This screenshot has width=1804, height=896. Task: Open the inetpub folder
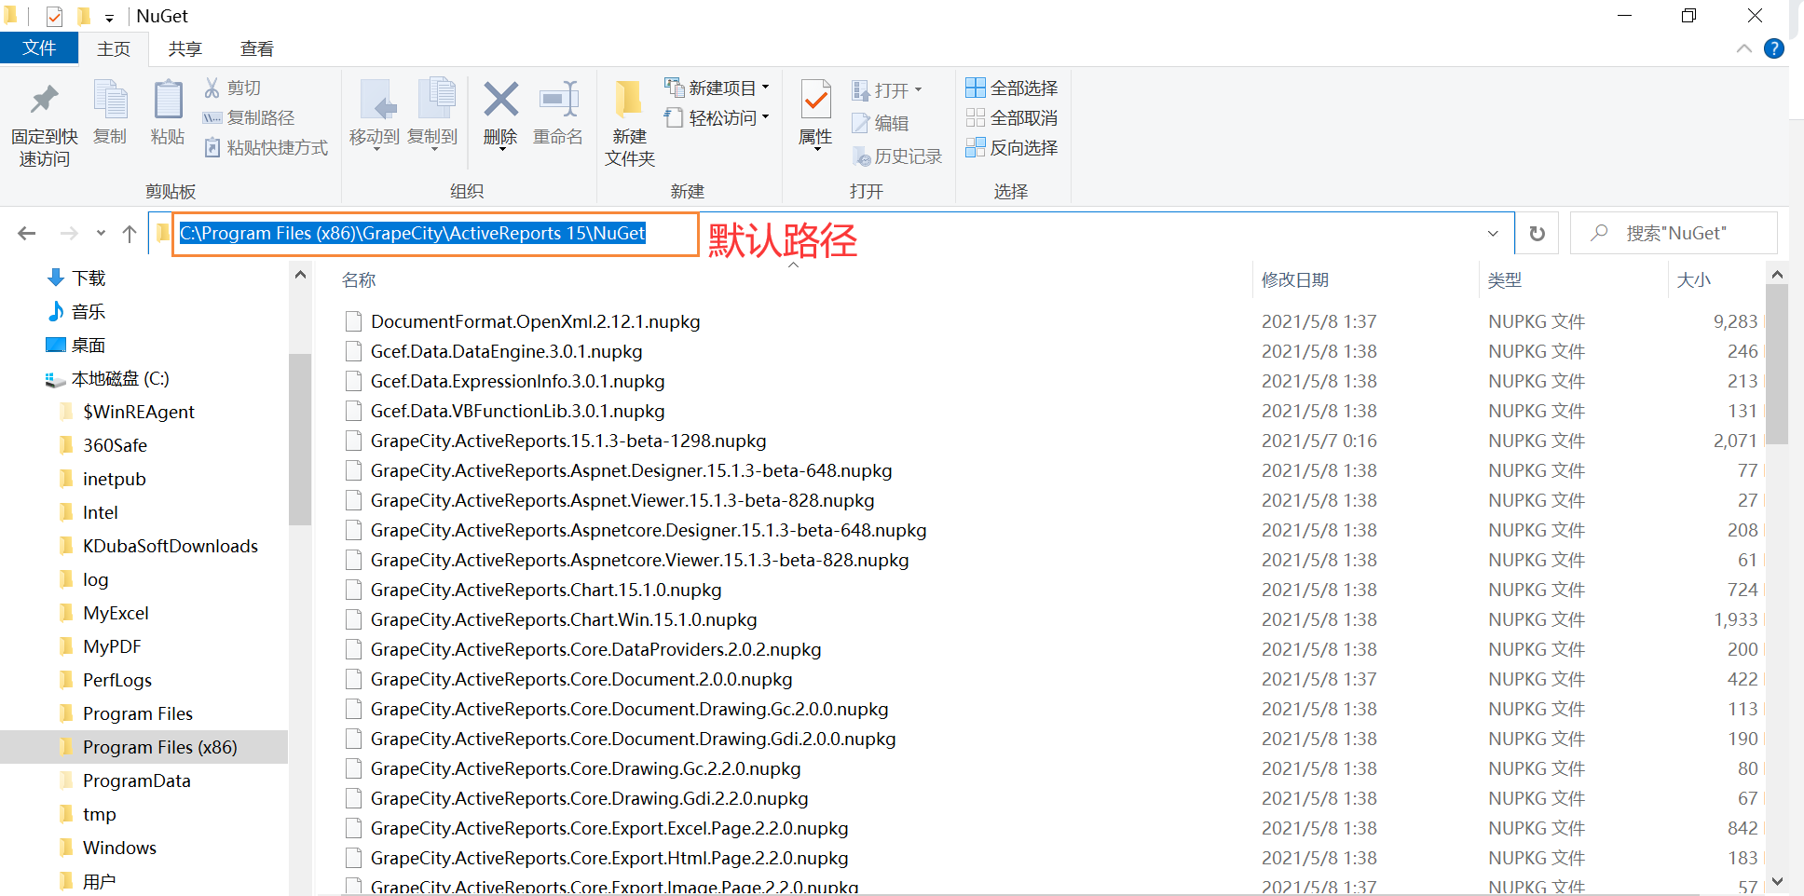click(114, 479)
